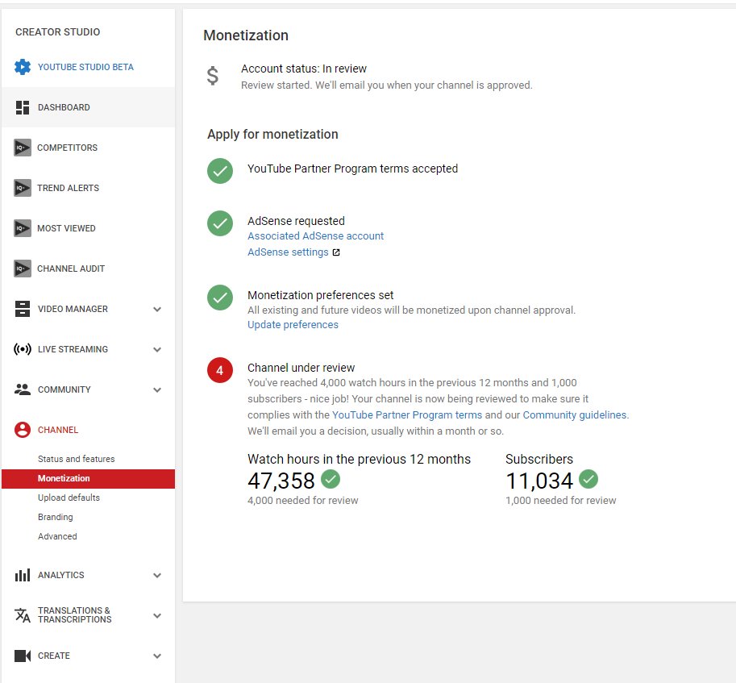The height and width of the screenshot is (683, 736).
Task: Click the YouTube Studio Beta gear icon
Action: [x=22, y=67]
